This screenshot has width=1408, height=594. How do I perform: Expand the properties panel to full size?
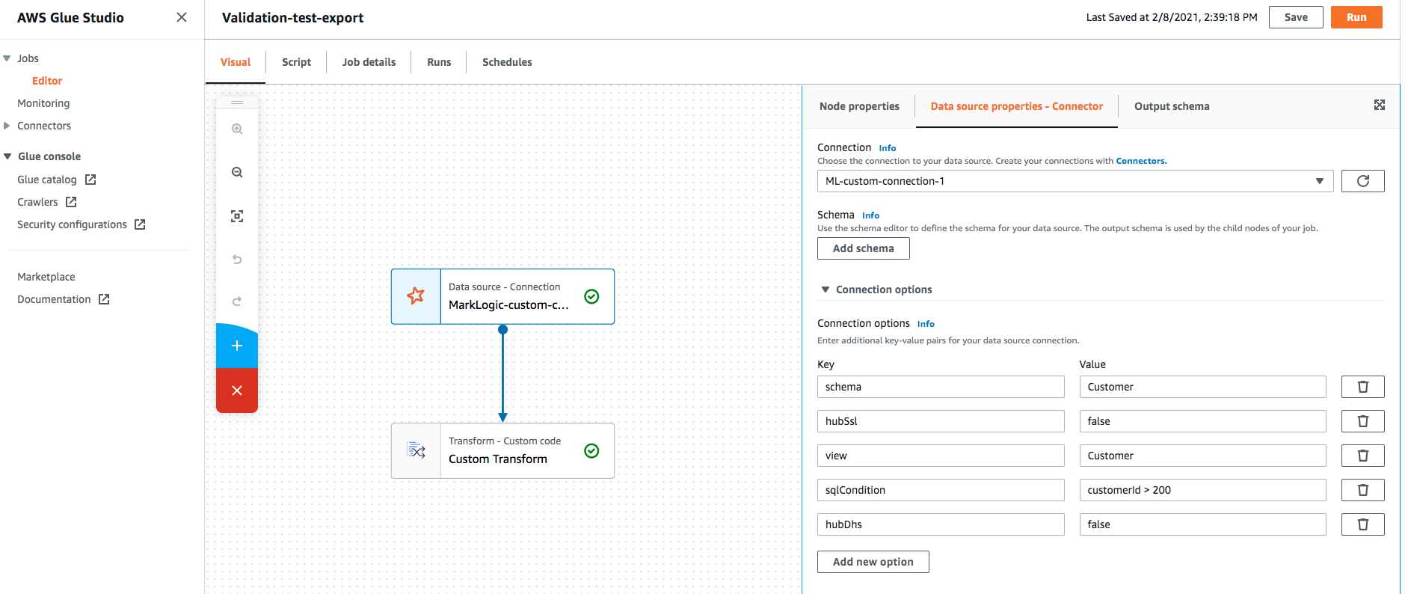coord(1380,105)
